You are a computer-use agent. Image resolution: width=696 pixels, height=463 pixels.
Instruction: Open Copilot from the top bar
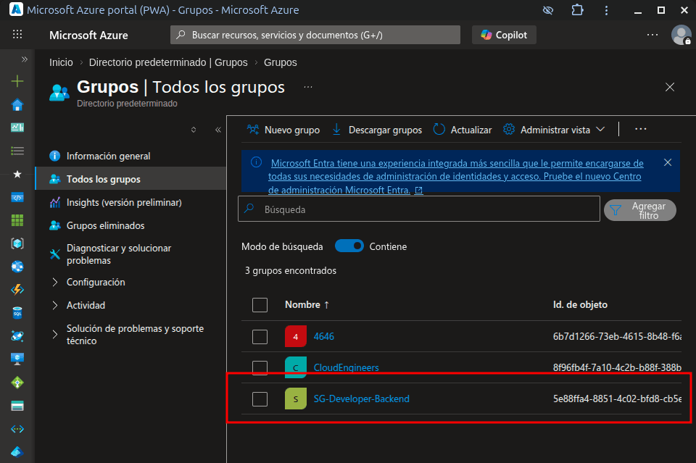(504, 35)
